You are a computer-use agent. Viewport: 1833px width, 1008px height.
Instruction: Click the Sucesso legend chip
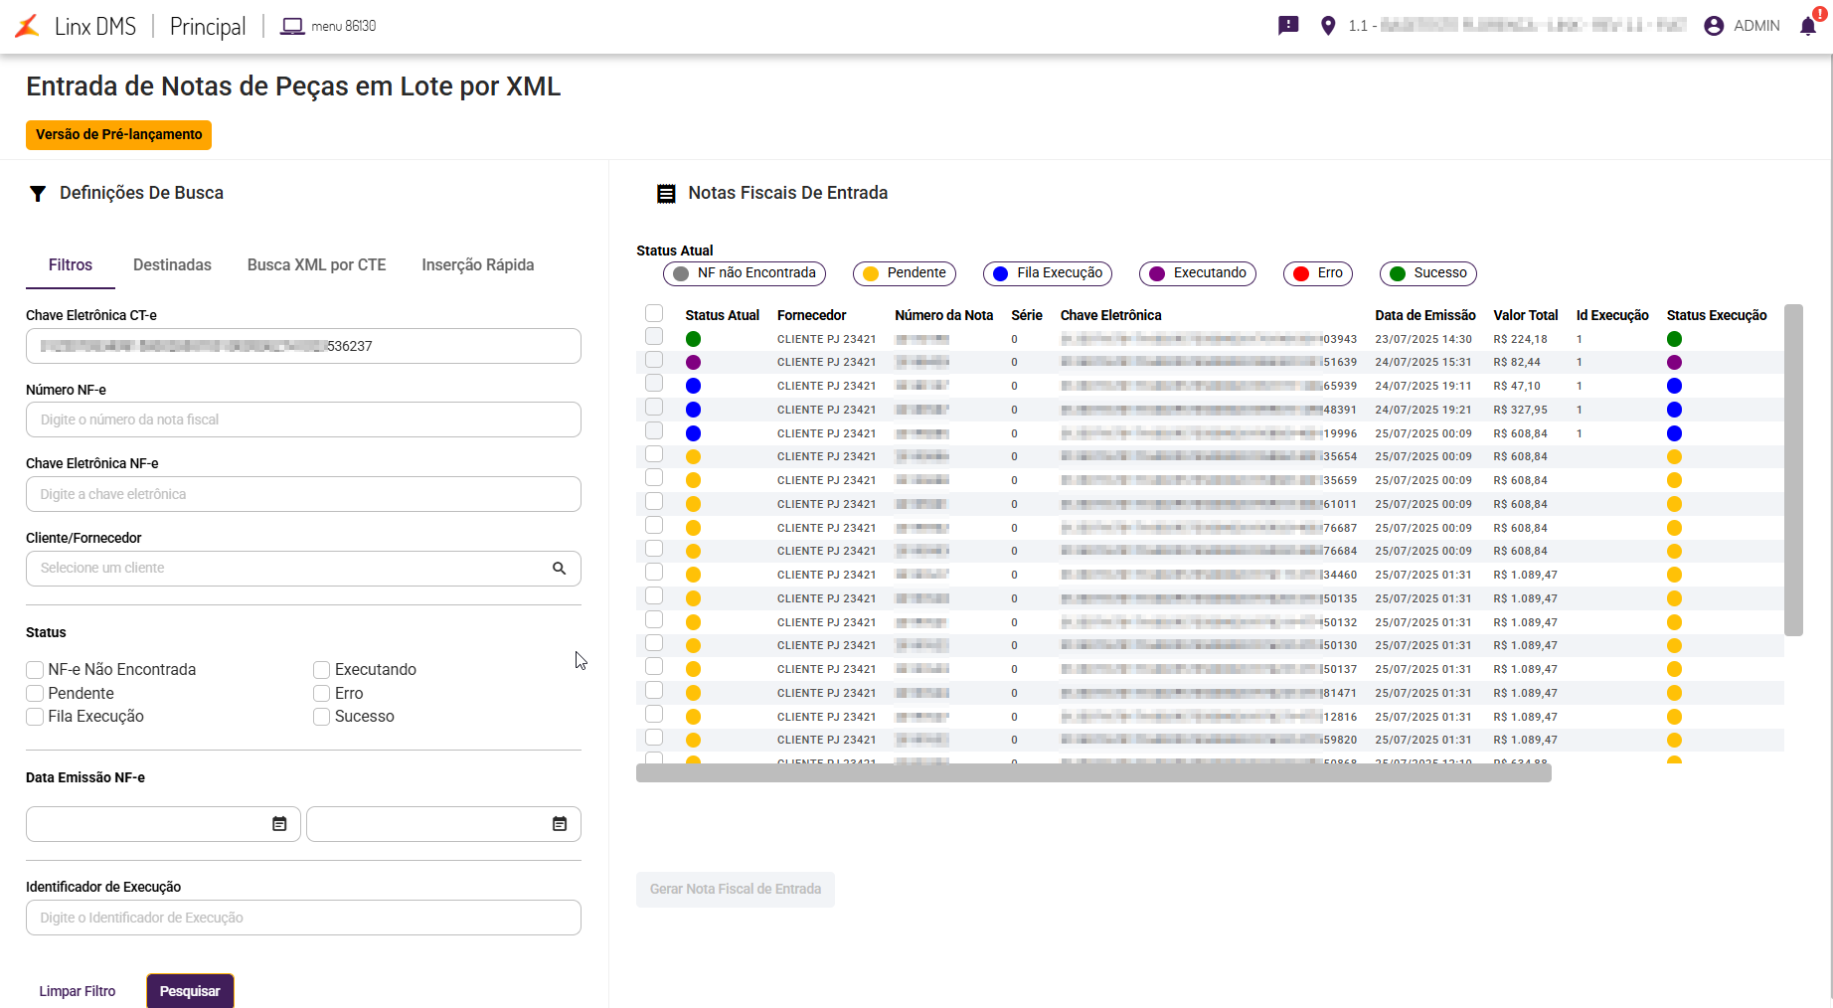click(x=1428, y=273)
